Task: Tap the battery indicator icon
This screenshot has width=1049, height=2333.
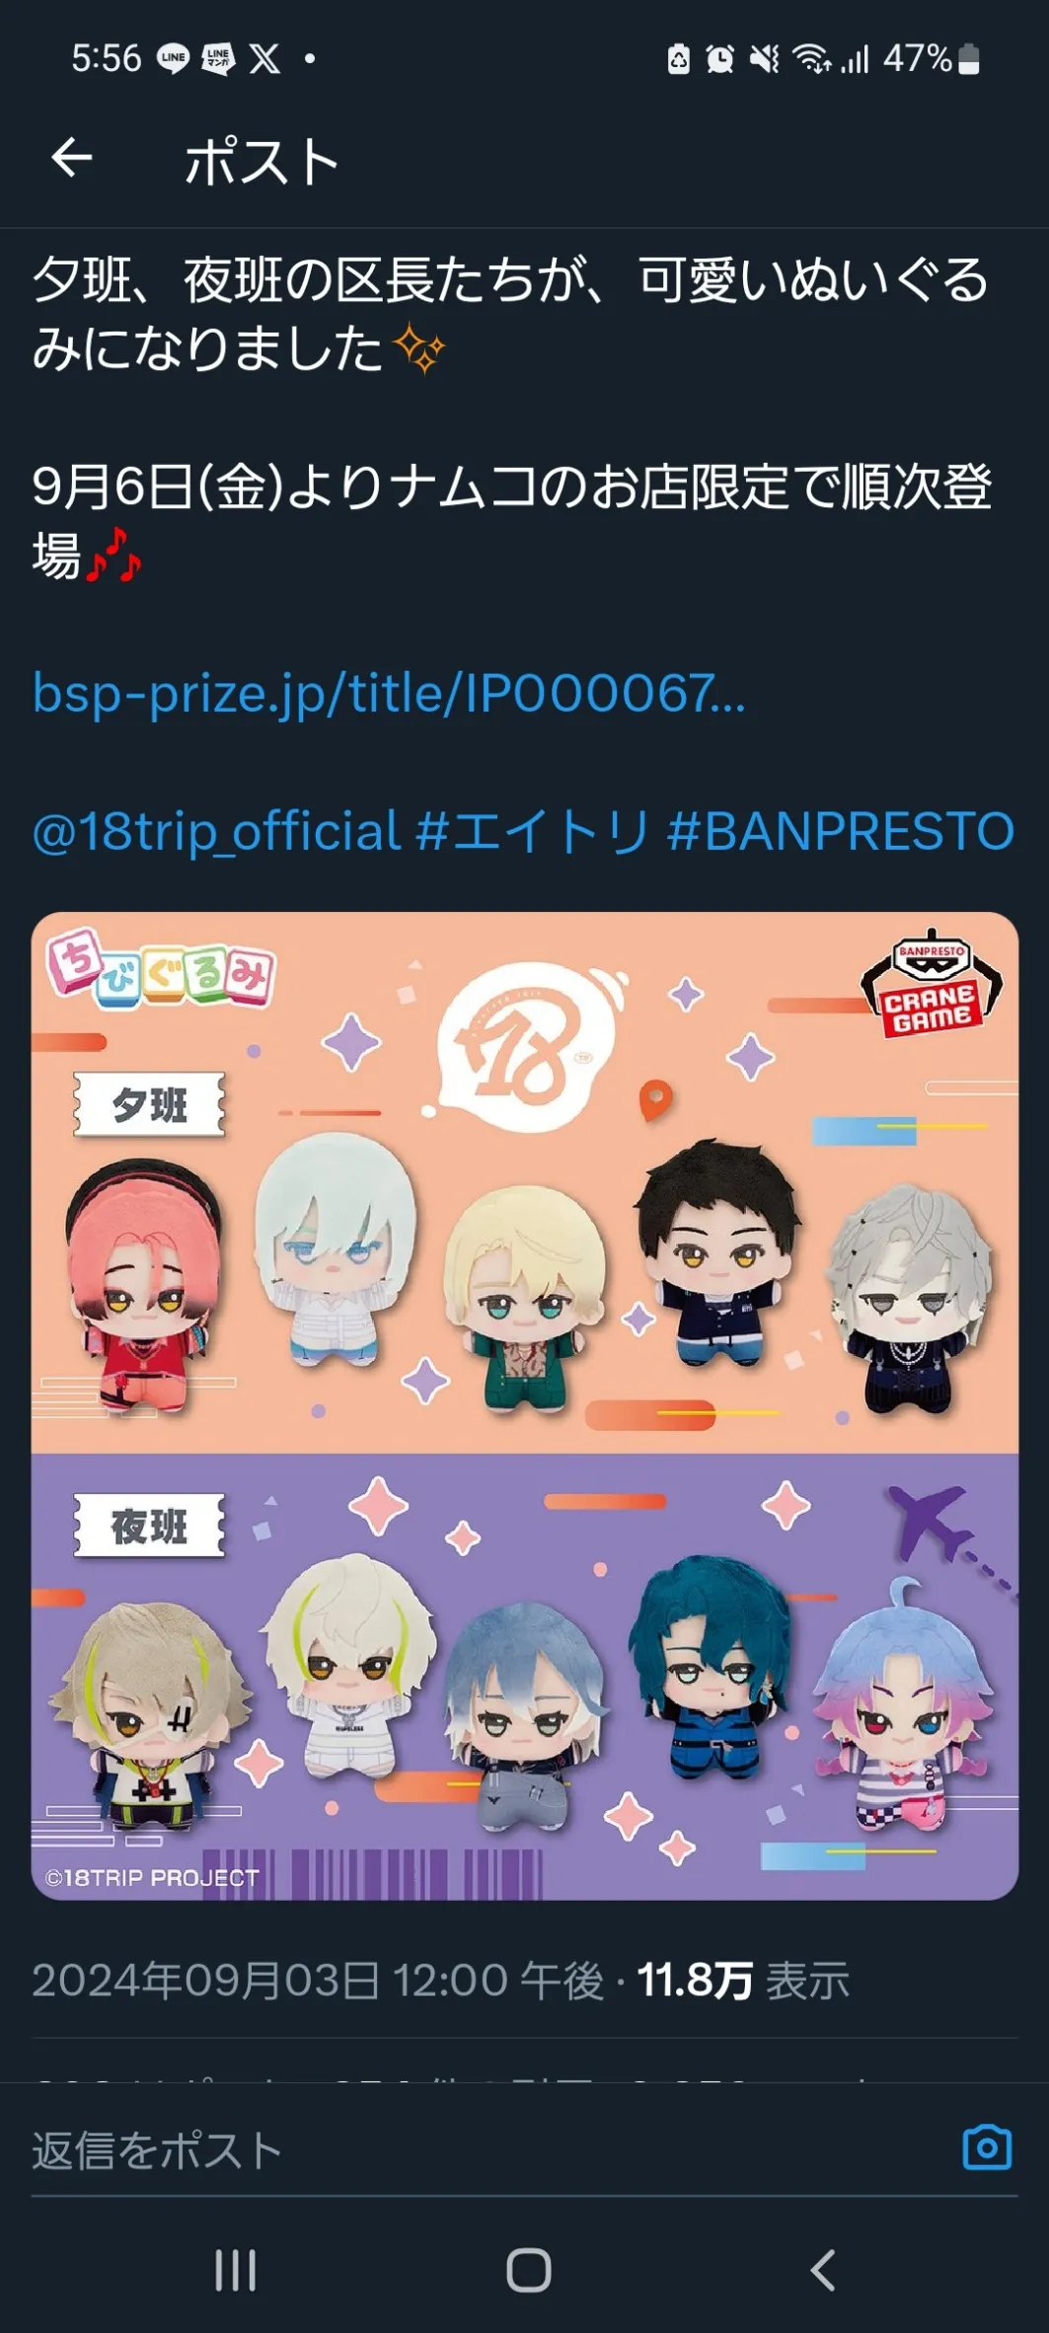Action: click(x=969, y=59)
